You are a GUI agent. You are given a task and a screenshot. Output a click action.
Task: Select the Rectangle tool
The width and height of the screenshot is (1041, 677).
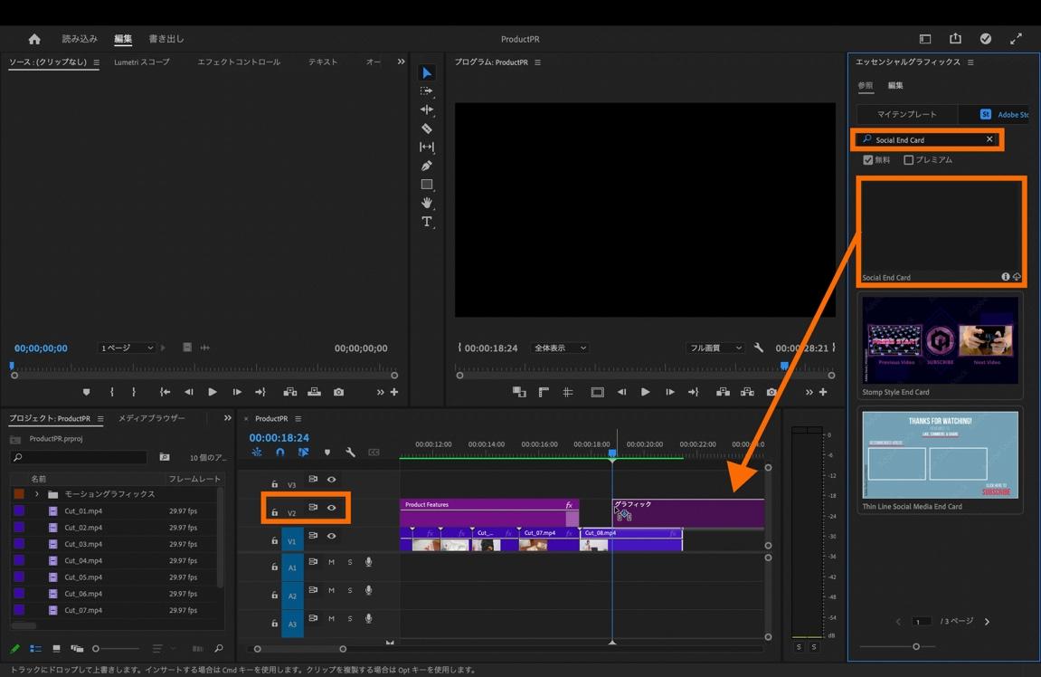(x=427, y=184)
